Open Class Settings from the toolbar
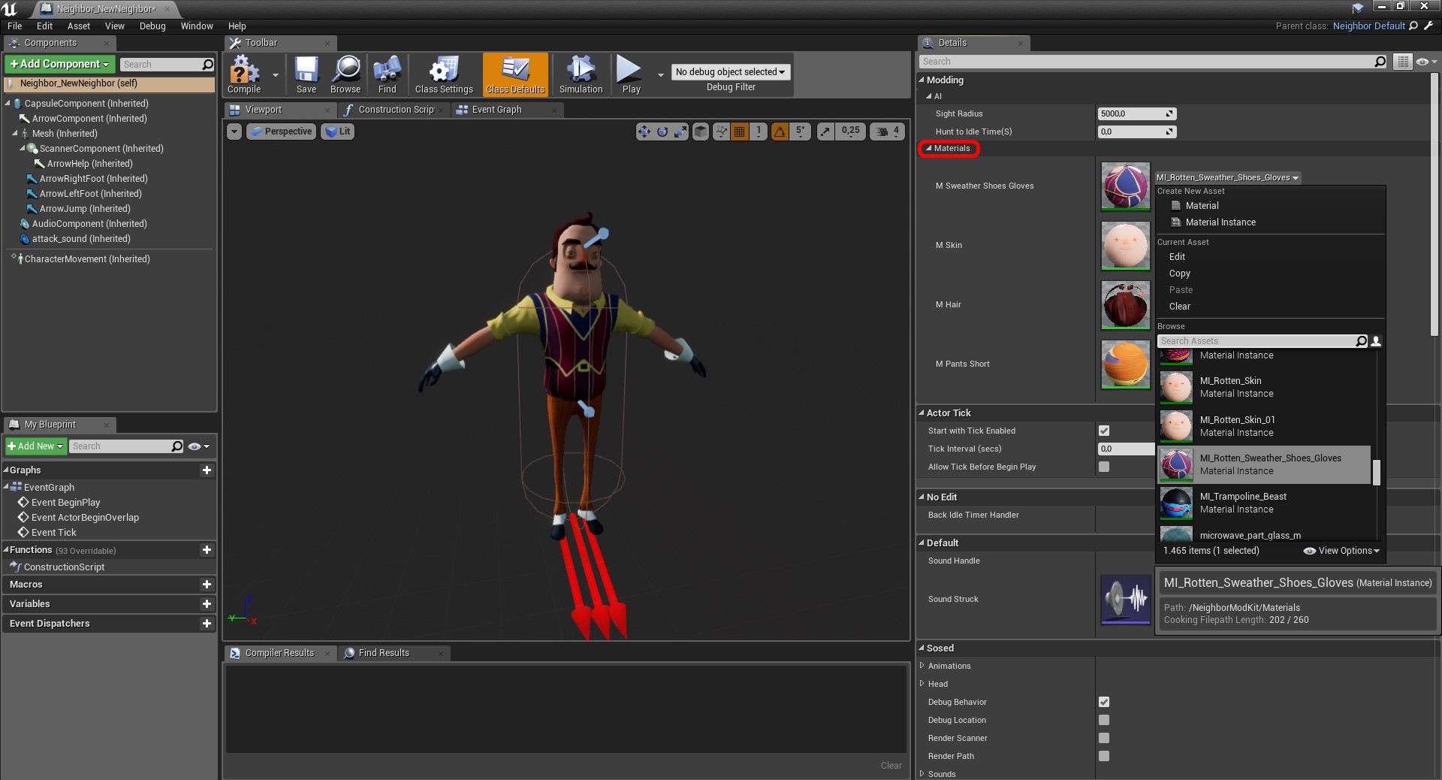Image resolution: width=1442 pixels, height=780 pixels. coord(444,74)
